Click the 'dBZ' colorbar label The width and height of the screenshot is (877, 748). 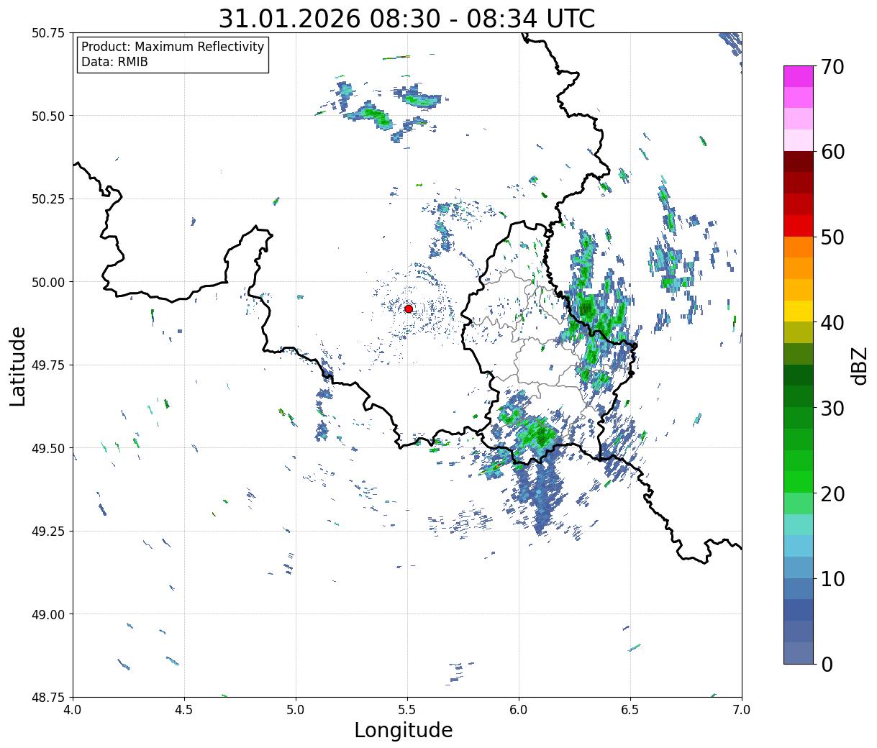(x=859, y=365)
